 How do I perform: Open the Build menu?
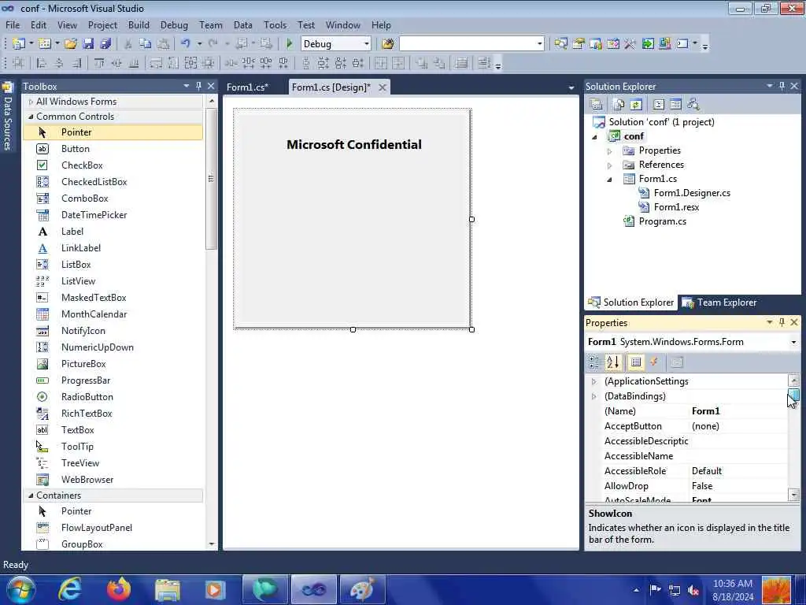[x=139, y=25]
